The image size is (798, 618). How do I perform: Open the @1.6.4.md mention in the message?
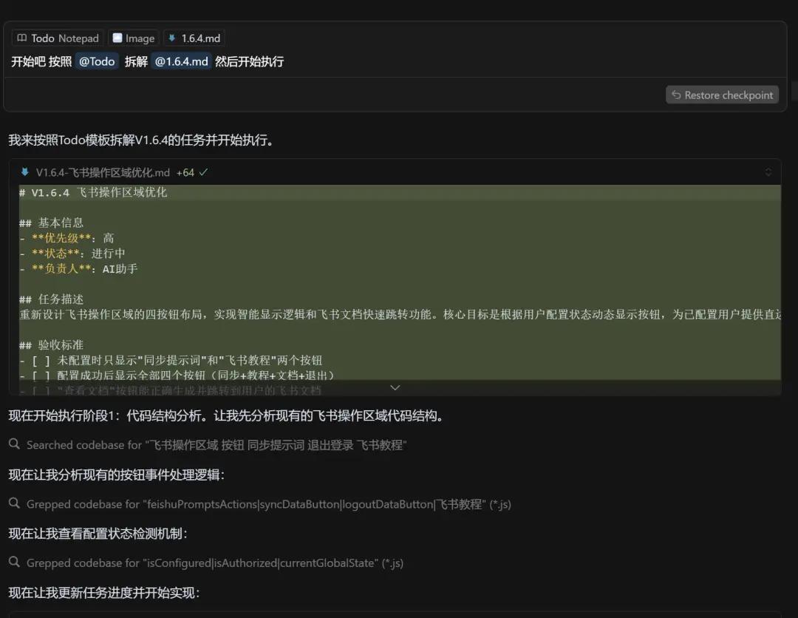pos(181,62)
